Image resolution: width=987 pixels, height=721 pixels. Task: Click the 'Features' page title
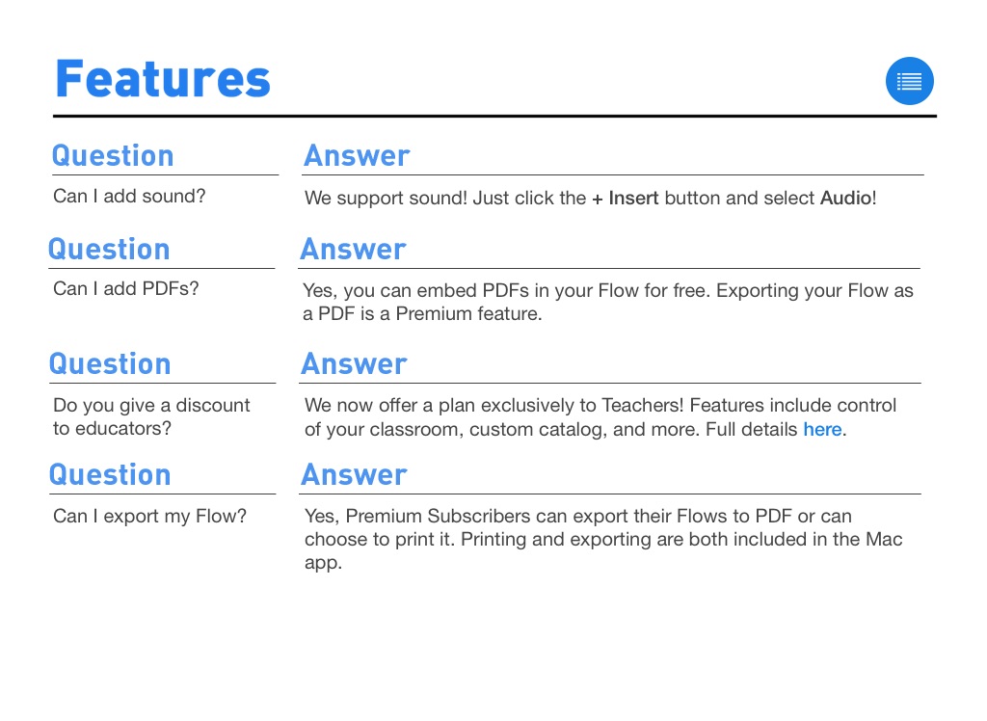click(x=163, y=79)
